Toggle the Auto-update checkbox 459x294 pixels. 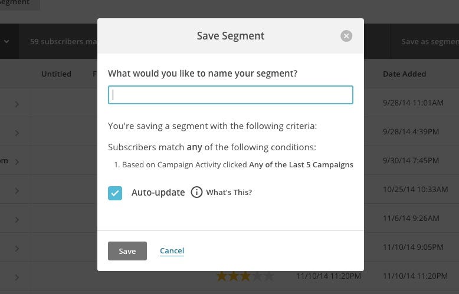coord(115,193)
